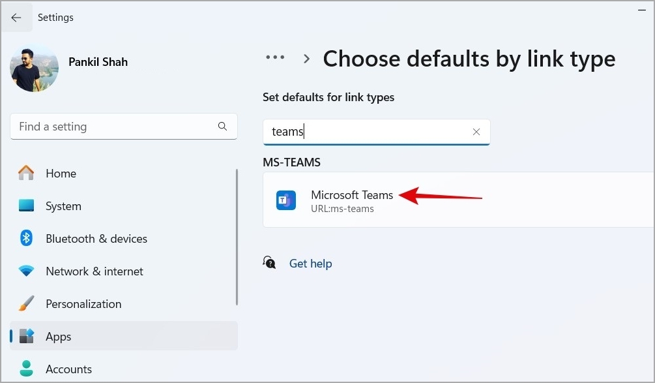Click the Set defaults for link types label
Image resolution: width=655 pixels, height=383 pixels.
pyautogui.click(x=328, y=97)
